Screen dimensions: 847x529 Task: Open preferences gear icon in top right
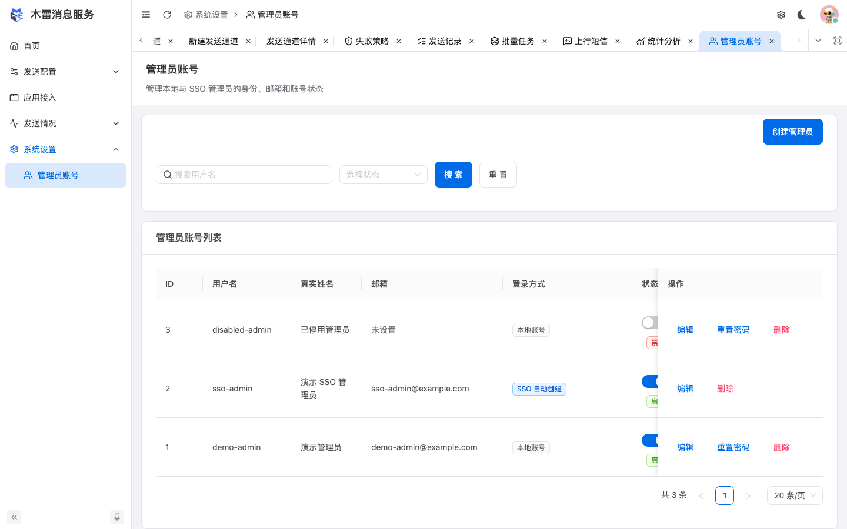click(781, 15)
